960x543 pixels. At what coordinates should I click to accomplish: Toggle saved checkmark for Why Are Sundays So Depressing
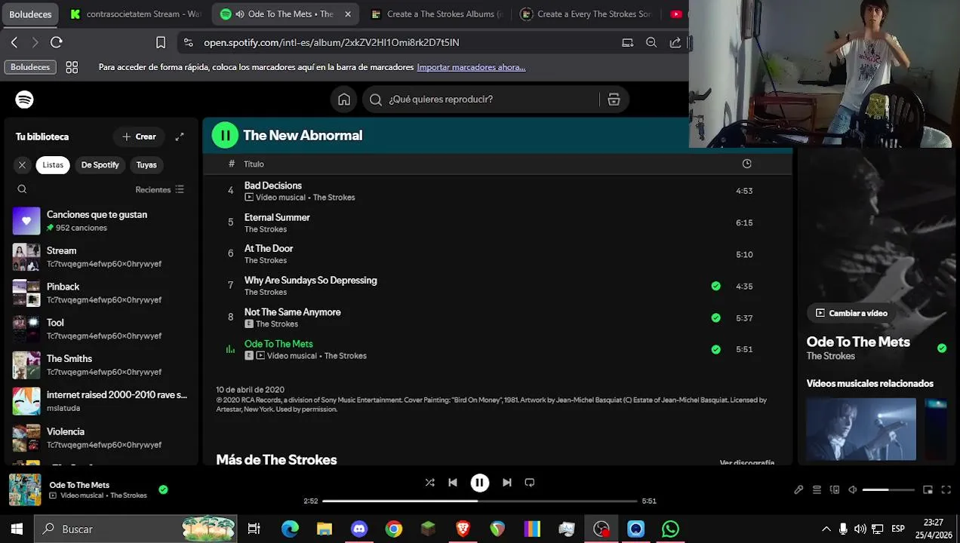715,286
